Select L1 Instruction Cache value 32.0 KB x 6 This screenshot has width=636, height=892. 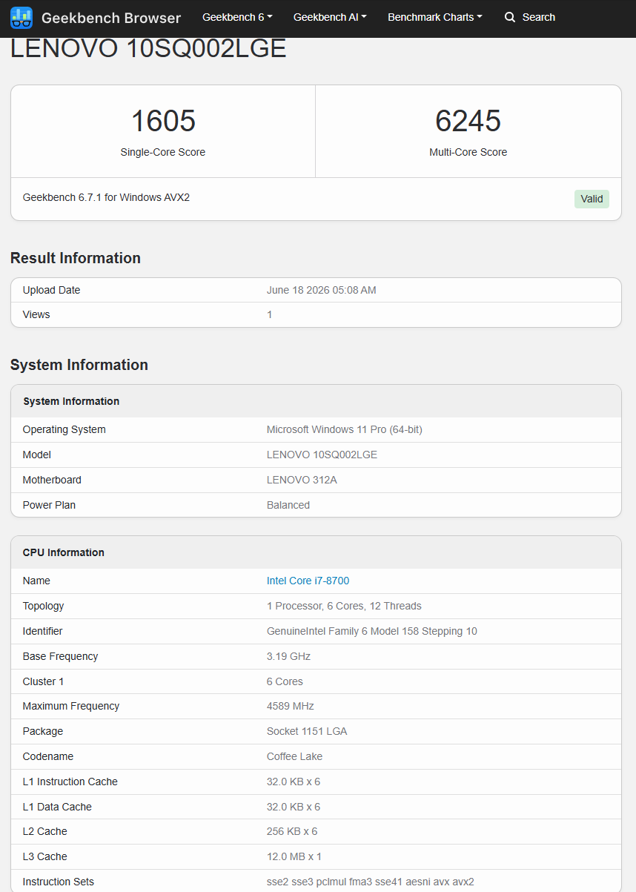coord(294,782)
